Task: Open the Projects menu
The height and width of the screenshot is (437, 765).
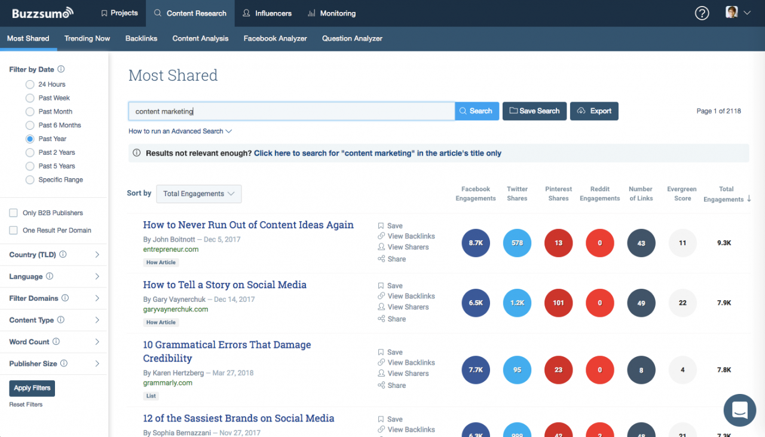Action: (x=119, y=13)
